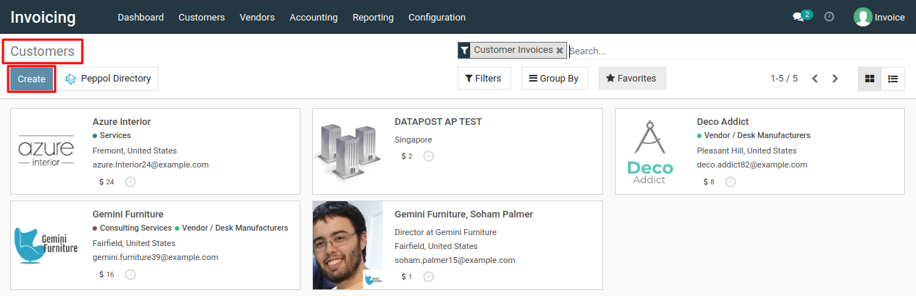916x296 pixels.
Task: Open the Favorites dropdown
Action: [632, 79]
